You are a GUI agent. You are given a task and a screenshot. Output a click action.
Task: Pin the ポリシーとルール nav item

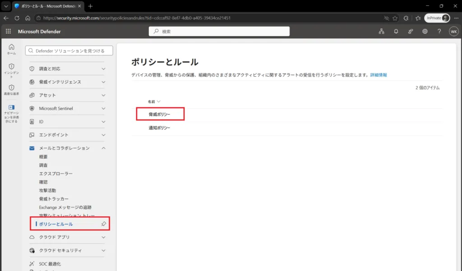pos(104,224)
